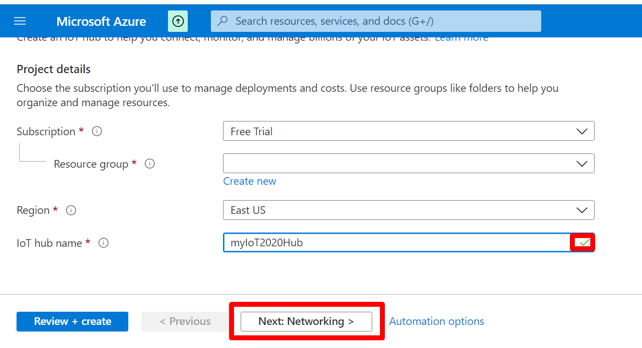Click the search magnifier icon
The height and width of the screenshot is (348, 642).
(x=223, y=21)
